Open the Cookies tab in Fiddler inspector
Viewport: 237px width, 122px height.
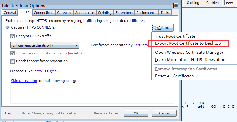[x=212, y=3]
